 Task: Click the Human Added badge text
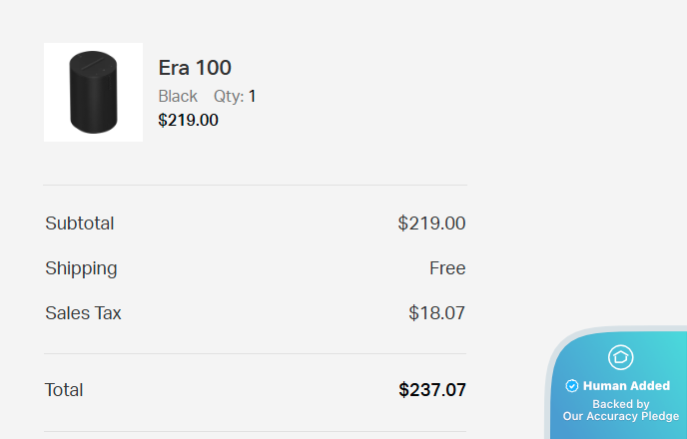626,386
